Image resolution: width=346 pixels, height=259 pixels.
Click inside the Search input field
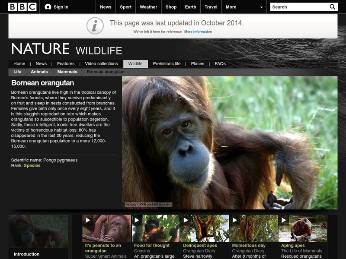coord(300,7)
